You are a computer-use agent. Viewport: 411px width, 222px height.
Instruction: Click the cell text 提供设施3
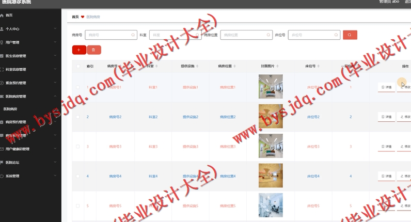191,147
